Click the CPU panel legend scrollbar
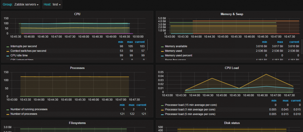 [x=148, y=45]
